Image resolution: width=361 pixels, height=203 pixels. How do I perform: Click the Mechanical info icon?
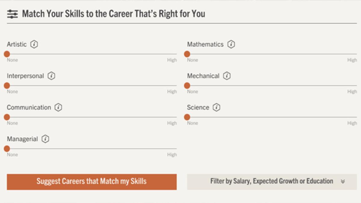[227, 76]
